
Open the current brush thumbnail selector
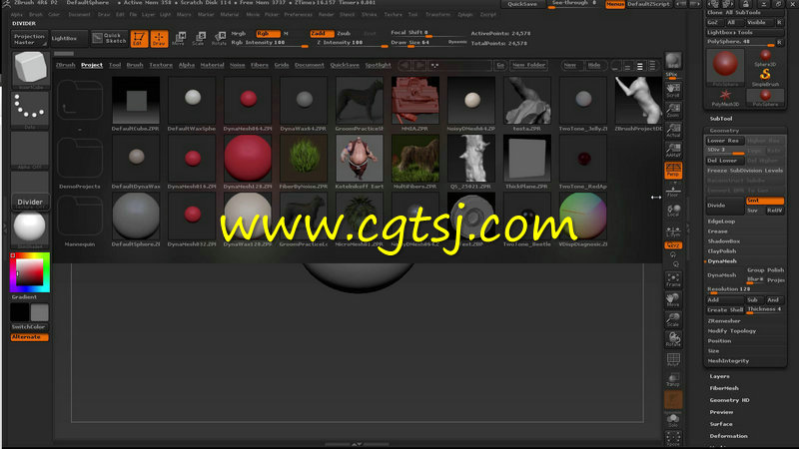(31, 69)
